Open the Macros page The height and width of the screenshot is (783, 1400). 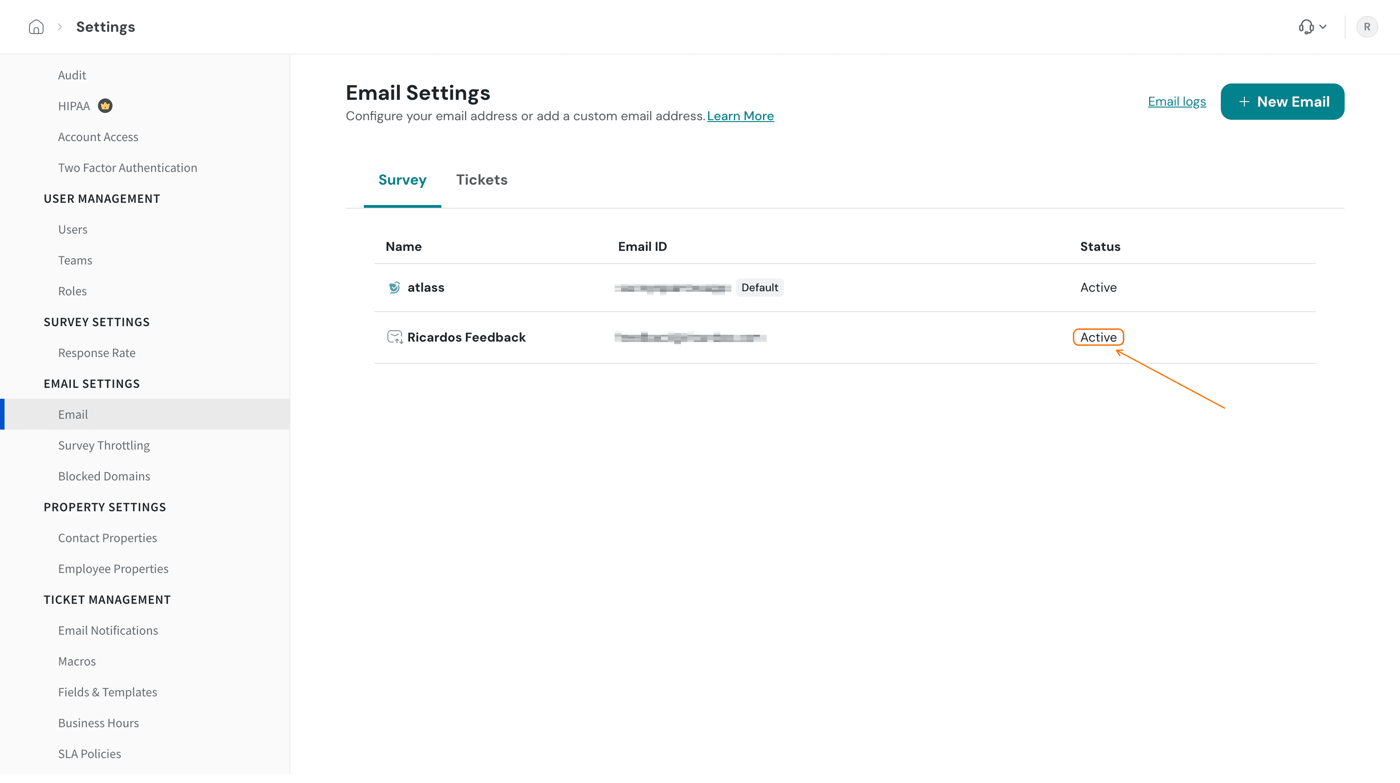tap(77, 661)
